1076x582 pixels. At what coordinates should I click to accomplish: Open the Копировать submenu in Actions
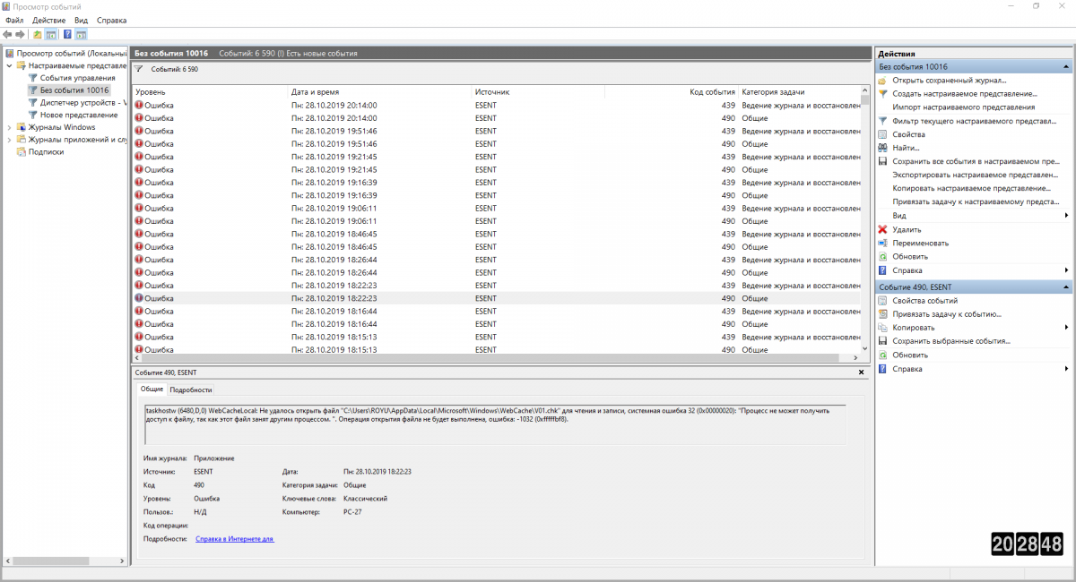tap(974, 328)
